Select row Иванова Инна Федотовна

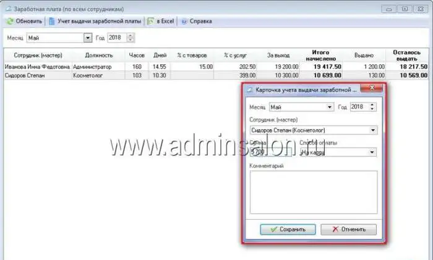click(216, 67)
